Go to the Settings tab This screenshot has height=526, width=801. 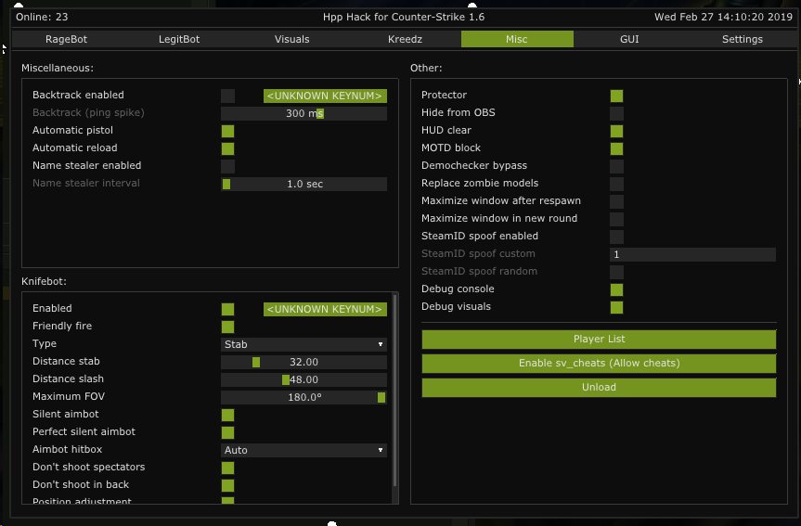click(742, 39)
